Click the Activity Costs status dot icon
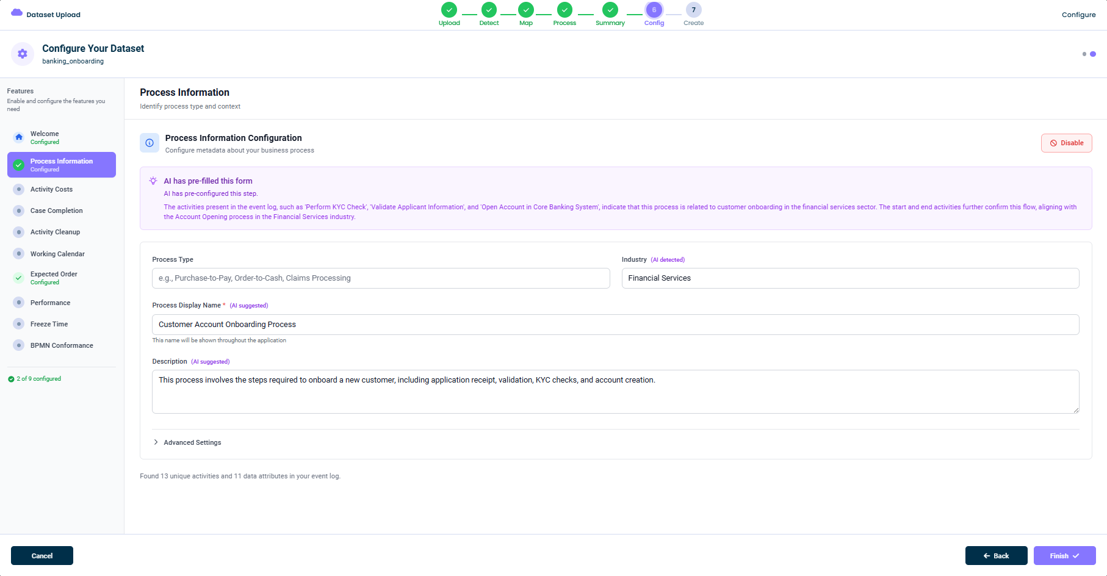This screenshot has height=576, width=1107. 19,189
